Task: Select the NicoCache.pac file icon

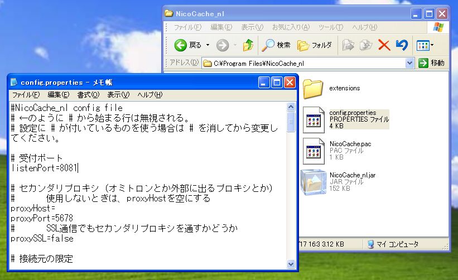Action: (314, 151)
